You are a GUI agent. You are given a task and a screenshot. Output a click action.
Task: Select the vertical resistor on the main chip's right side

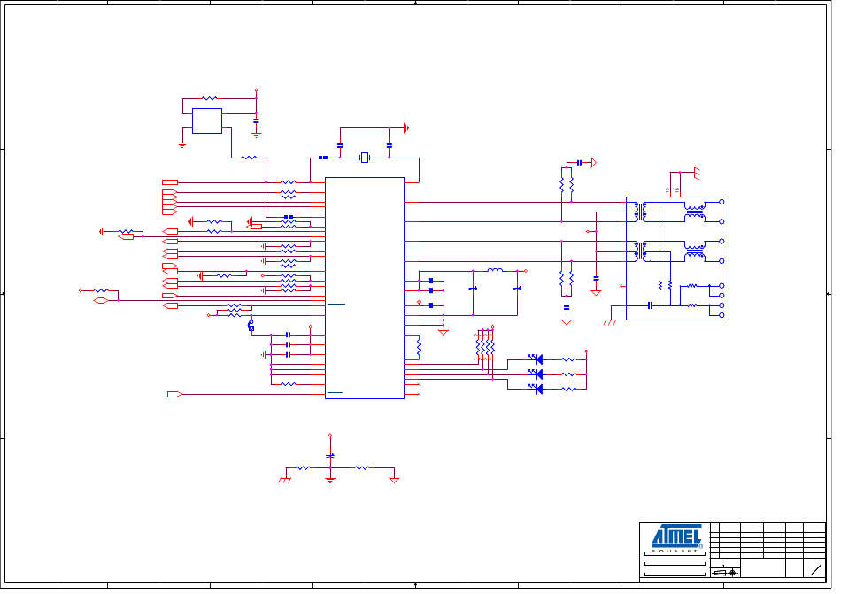419,347
